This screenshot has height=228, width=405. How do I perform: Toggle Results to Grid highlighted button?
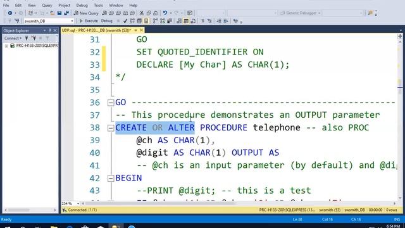point(186,21)
